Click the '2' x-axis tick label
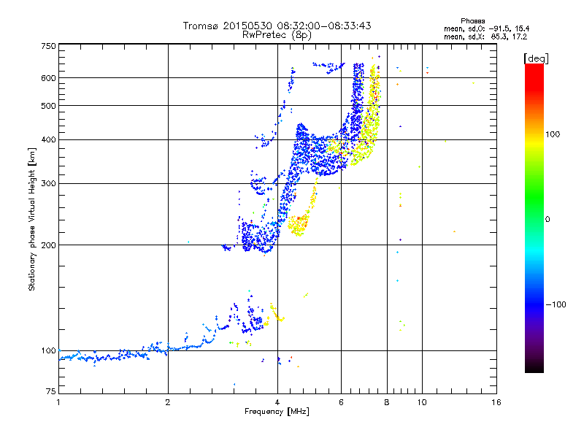584x438 pixels. (168, 402)
